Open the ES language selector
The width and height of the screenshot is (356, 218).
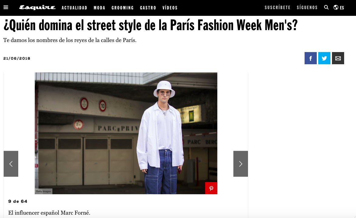[342, 8]
